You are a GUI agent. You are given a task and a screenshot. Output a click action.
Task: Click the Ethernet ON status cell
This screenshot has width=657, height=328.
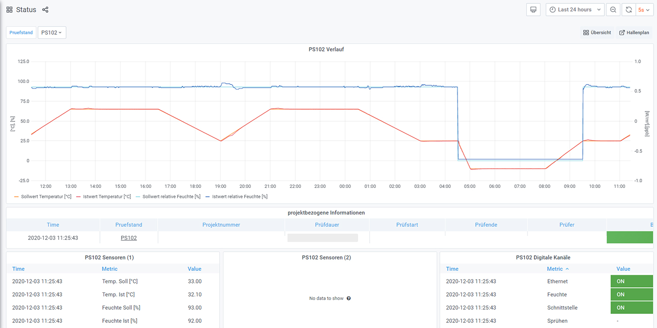click(x=632, y=282)
